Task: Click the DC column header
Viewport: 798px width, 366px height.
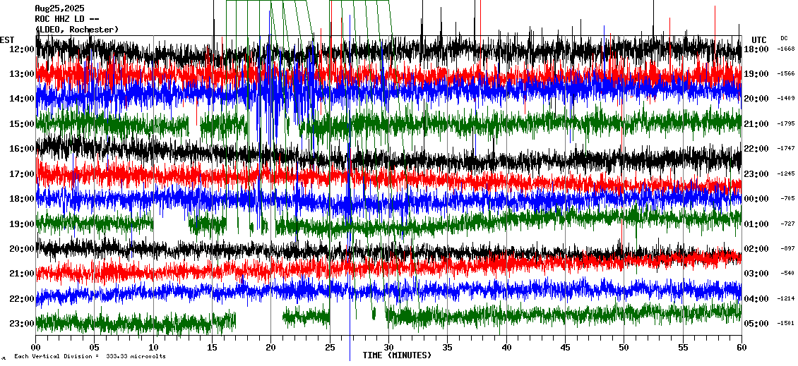Action: pos(784,38)
